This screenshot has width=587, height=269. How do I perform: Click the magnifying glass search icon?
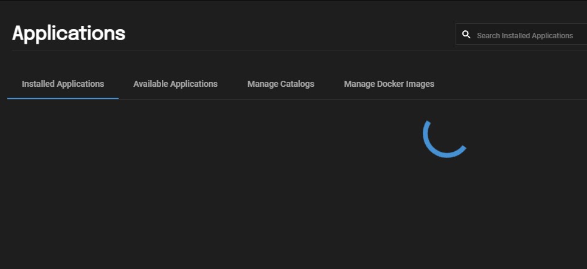point(466,35)
